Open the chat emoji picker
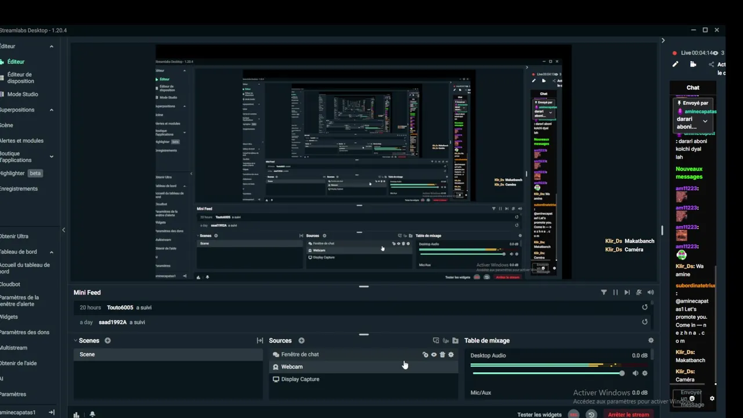This screenshot has width=743, height=418. point(692,399)
